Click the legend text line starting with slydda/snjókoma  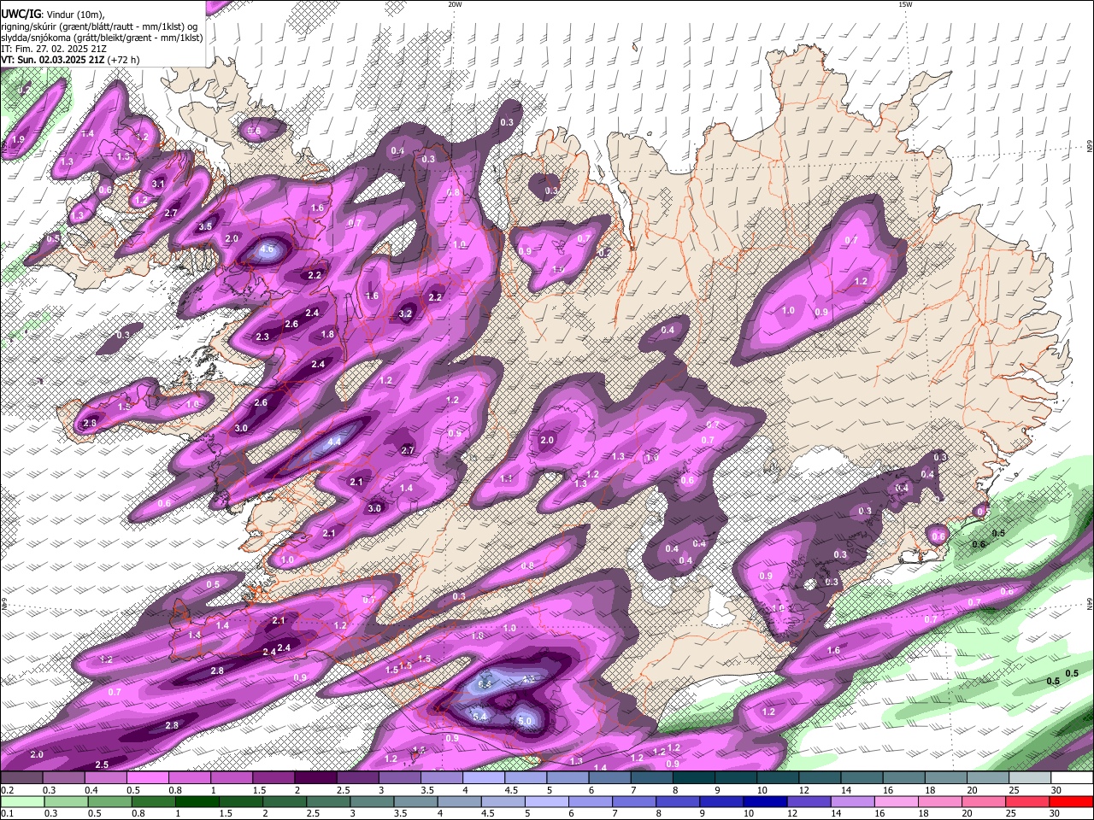[x=102, y=38]
